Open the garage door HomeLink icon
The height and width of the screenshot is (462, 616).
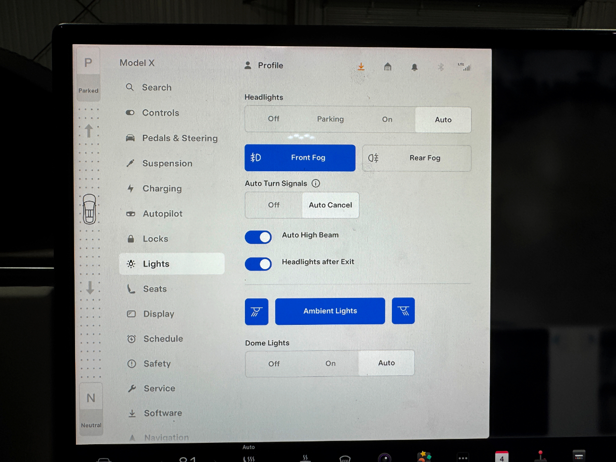[x=388, y=67]
